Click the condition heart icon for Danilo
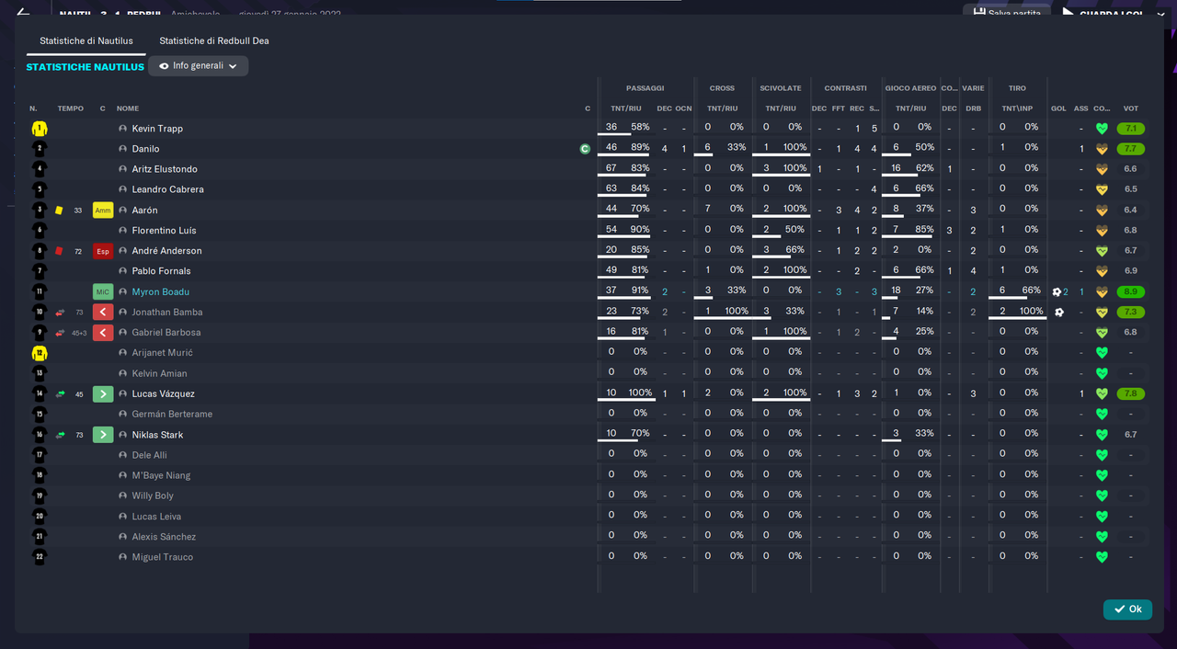1177x649 pixels. coord(1102,149)
